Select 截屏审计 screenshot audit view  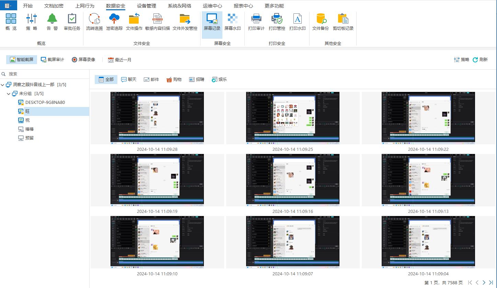[x=53, y=60]
